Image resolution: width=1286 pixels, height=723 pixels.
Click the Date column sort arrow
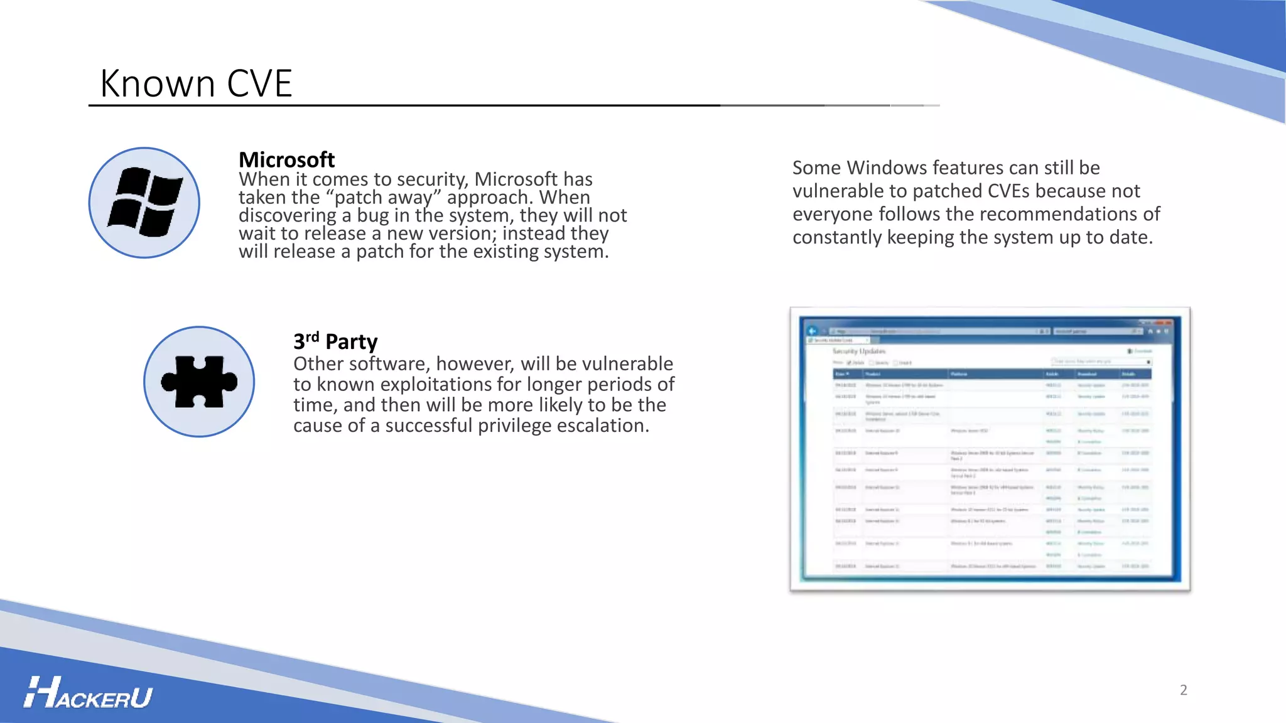pyautogui.click(x=848, y=374)
